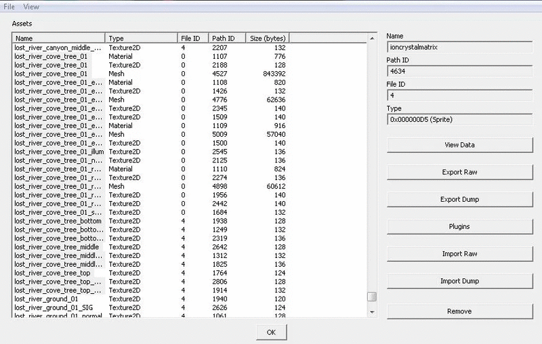Screen dimensions: 542x344
Task: Click the Export Dump button
Action: 460,200
